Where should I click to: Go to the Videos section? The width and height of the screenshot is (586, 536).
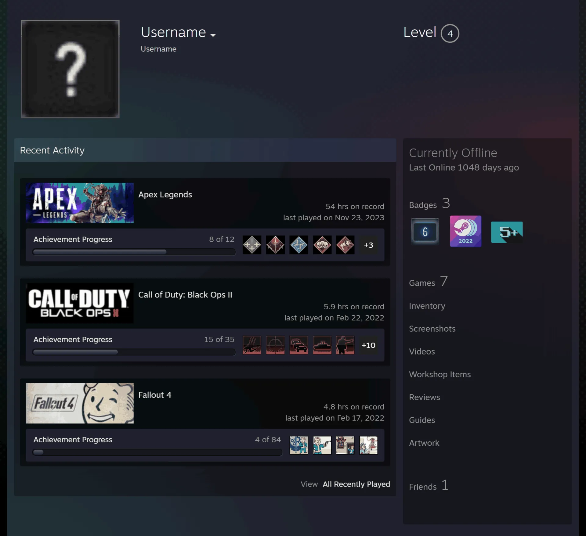pyautogui.click(x=422, y=351)
